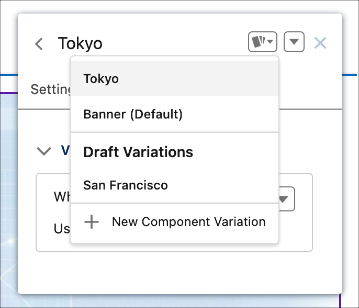The image size is (359, 308).
Task: Close the Tokyo properties panel
Action: coord(320,43)
